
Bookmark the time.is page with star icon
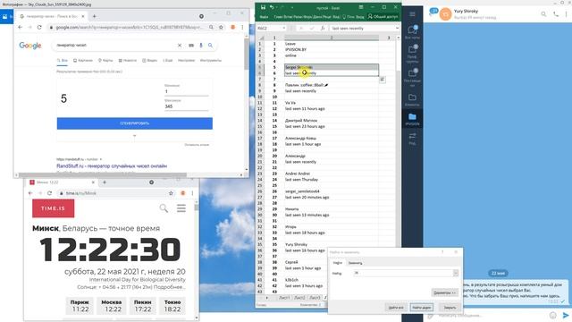point(171,193)
